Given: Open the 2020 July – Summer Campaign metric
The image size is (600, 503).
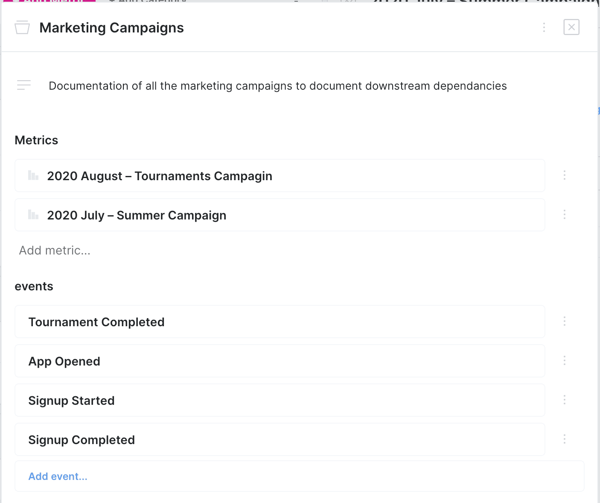Looking at the screenshot, I should pyautogui.click(x=137, y=215).
